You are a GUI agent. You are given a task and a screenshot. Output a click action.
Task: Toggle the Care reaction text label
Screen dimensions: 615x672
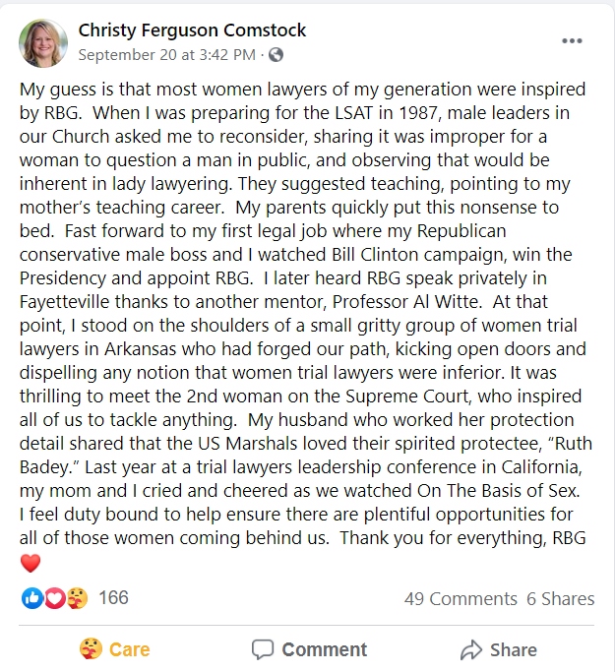[x=129, y=649]
